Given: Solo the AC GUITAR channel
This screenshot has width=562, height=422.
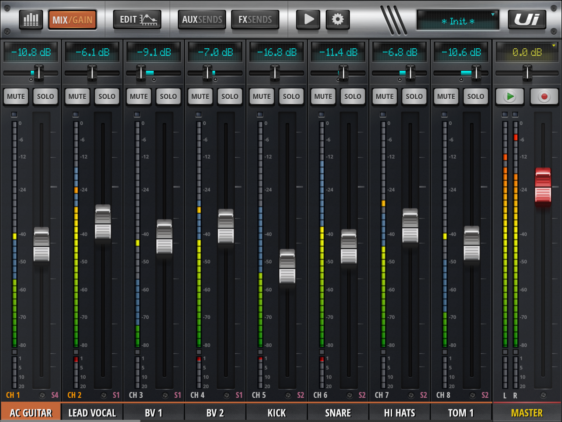Looking at the screenshot, I should click(x=45, y=96).
